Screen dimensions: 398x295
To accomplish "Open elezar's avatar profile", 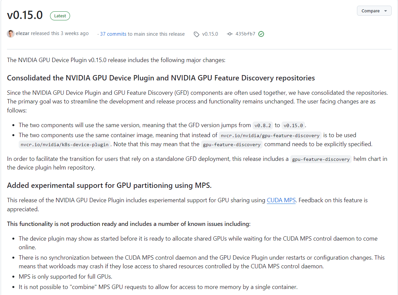I will click(10, 34).
